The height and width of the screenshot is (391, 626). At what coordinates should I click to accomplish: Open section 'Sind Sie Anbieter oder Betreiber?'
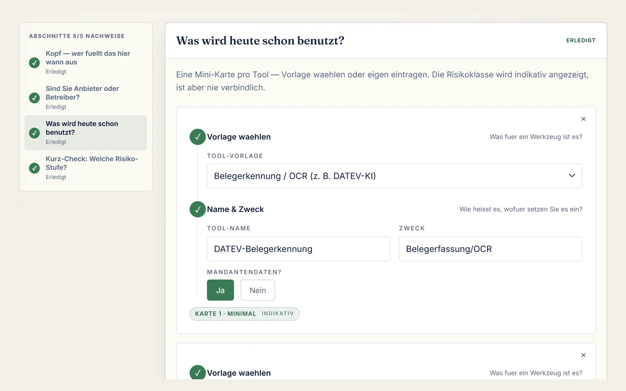(x=86, y=98)
